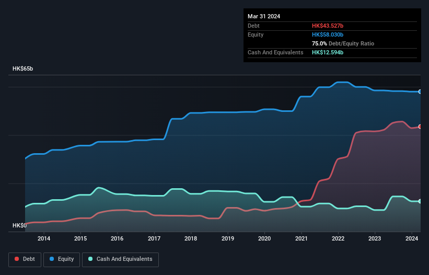
Task: Toggle Cash And Equivalents in the legend
Action: [120, 259]
